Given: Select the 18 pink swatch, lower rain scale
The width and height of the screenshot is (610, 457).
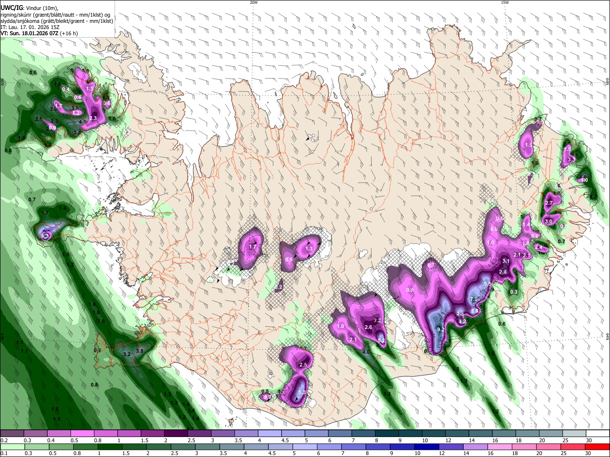Looking at the screenshot, I should [x=525, y=447].
